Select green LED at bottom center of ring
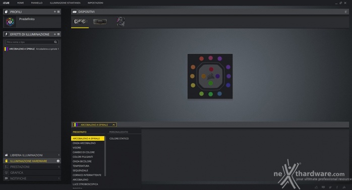This screenshot has height=190, width=352. pos(211,94)
